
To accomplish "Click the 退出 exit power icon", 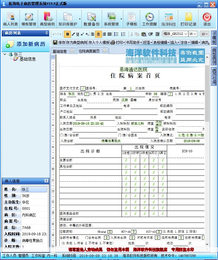I will point(207,19).
